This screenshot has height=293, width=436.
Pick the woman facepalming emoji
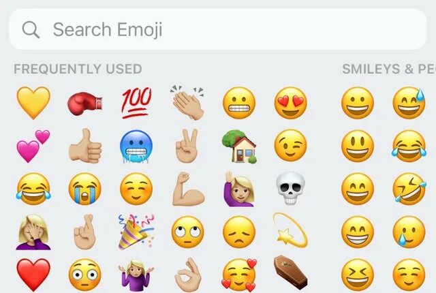33,232
